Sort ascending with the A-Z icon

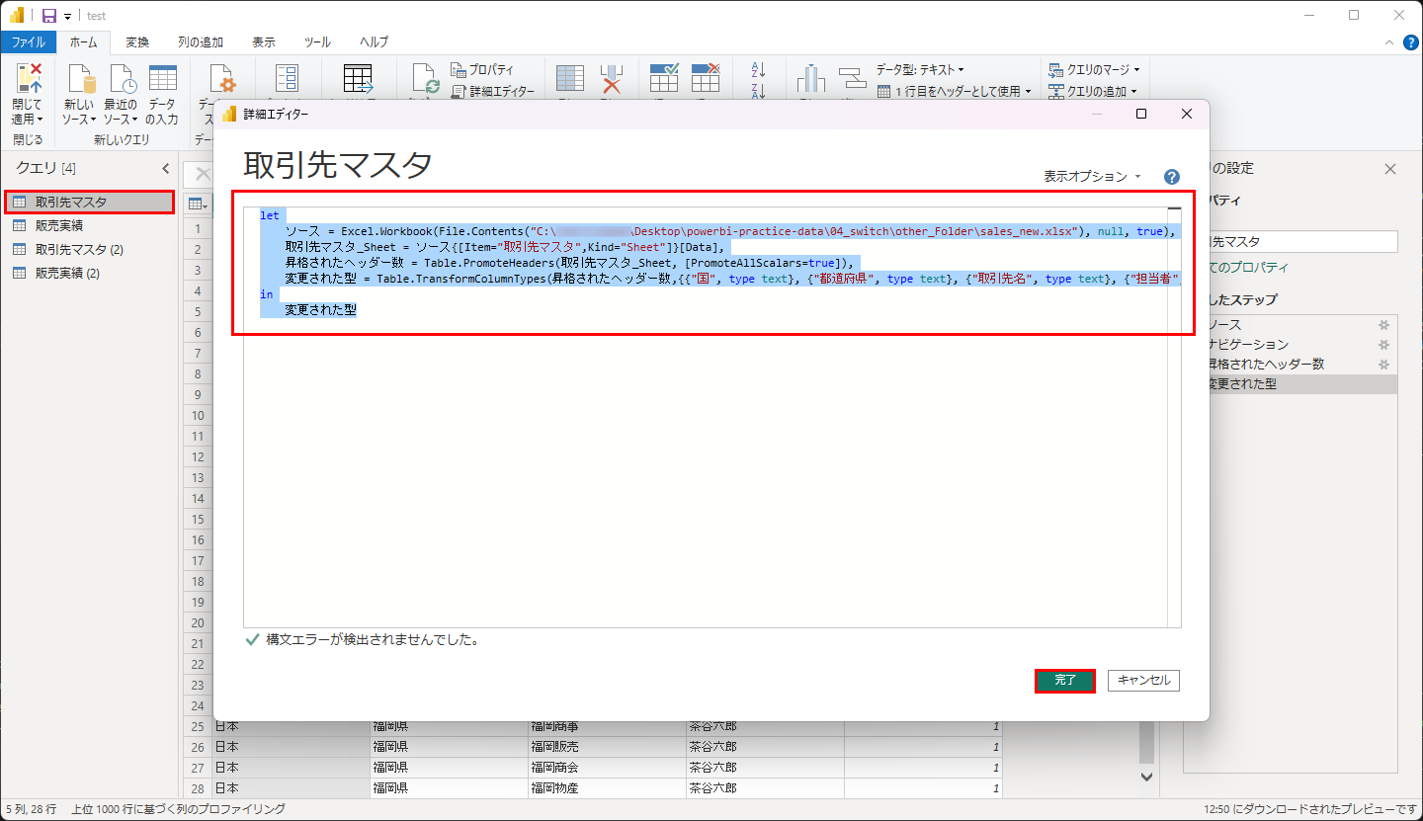(x=759, y=70)
